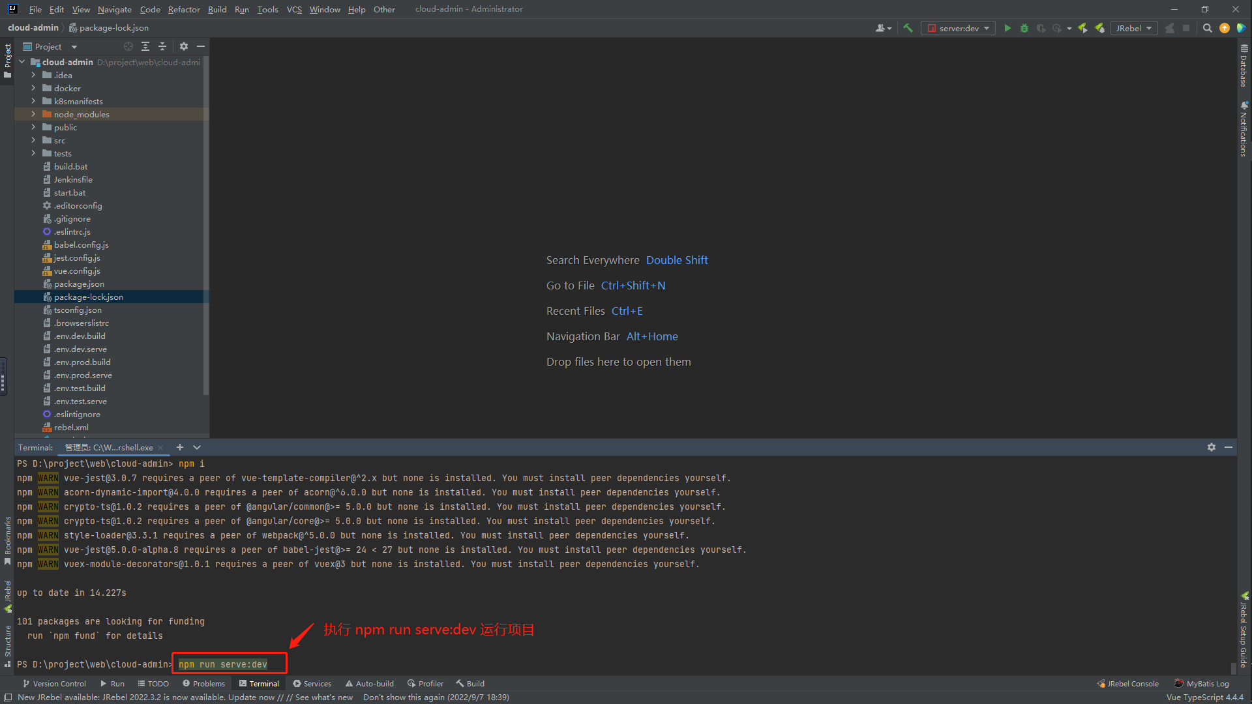Expand all in the Project panel
The height and width of the screenshot is (704, 1252).
(x=145, y=46)
